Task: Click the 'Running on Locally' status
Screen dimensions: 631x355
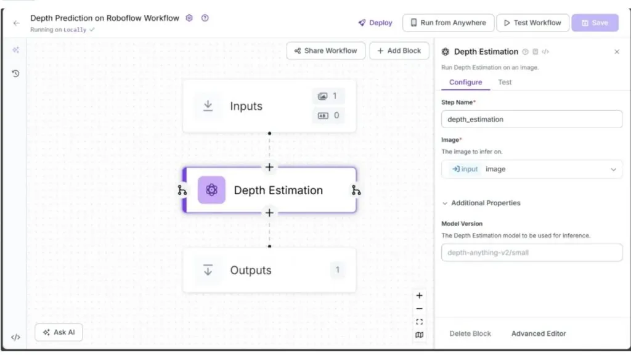Action: [x=62, y=30]
